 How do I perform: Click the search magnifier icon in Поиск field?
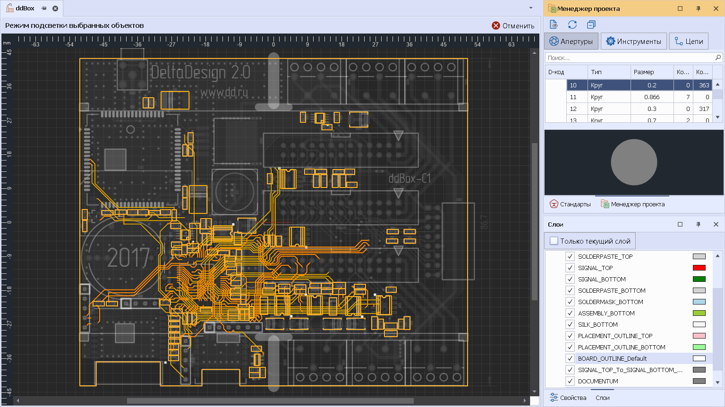coord(718,58)
